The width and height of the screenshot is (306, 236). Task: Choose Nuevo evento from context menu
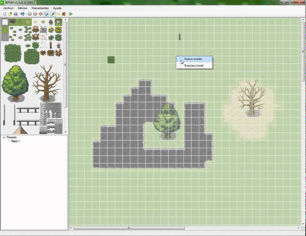click(193, 59)
